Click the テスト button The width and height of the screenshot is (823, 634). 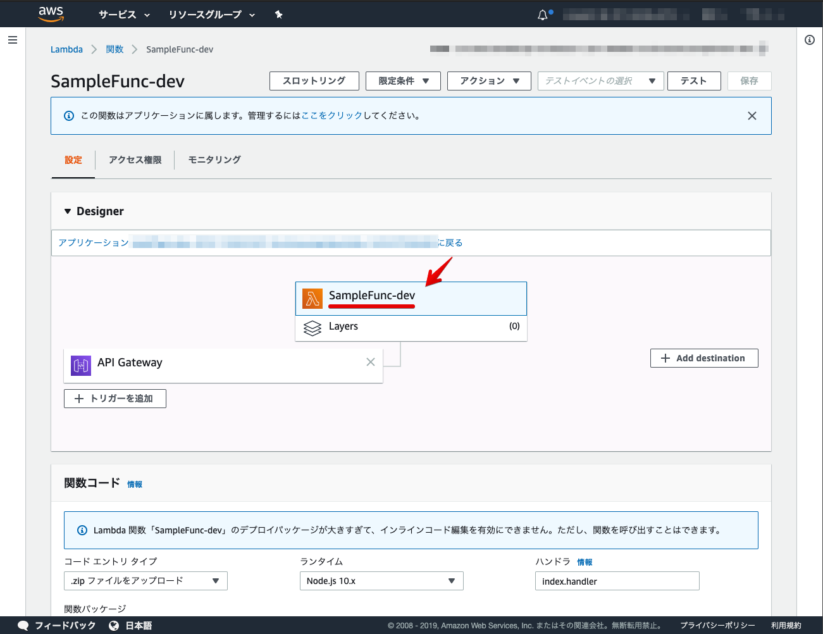tap(694, 81)
